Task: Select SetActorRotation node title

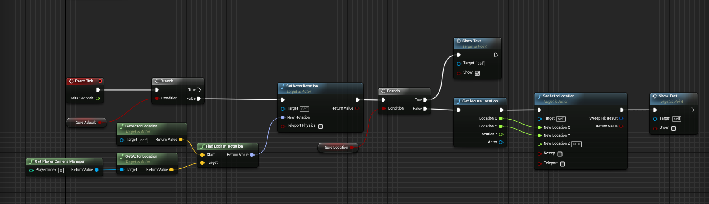Action: pyautogui.click(x=302, y=86)
